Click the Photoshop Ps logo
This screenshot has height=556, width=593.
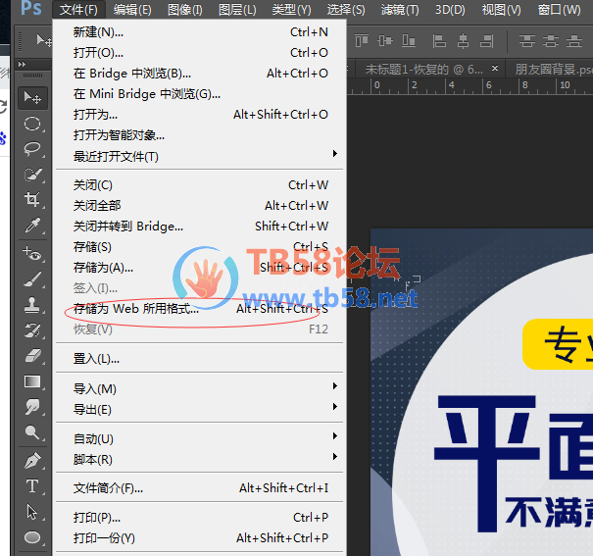point(31,8)
